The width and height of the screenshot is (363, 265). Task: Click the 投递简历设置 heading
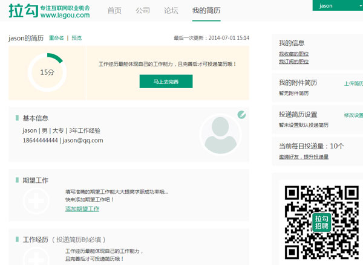tap(298, 114)
